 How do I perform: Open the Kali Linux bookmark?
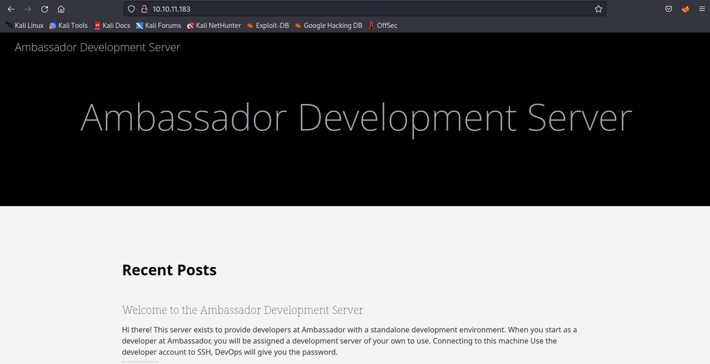(24, 25)
